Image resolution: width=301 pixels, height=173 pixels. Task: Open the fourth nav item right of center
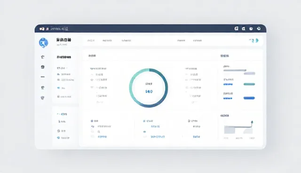tap(181, 40)
